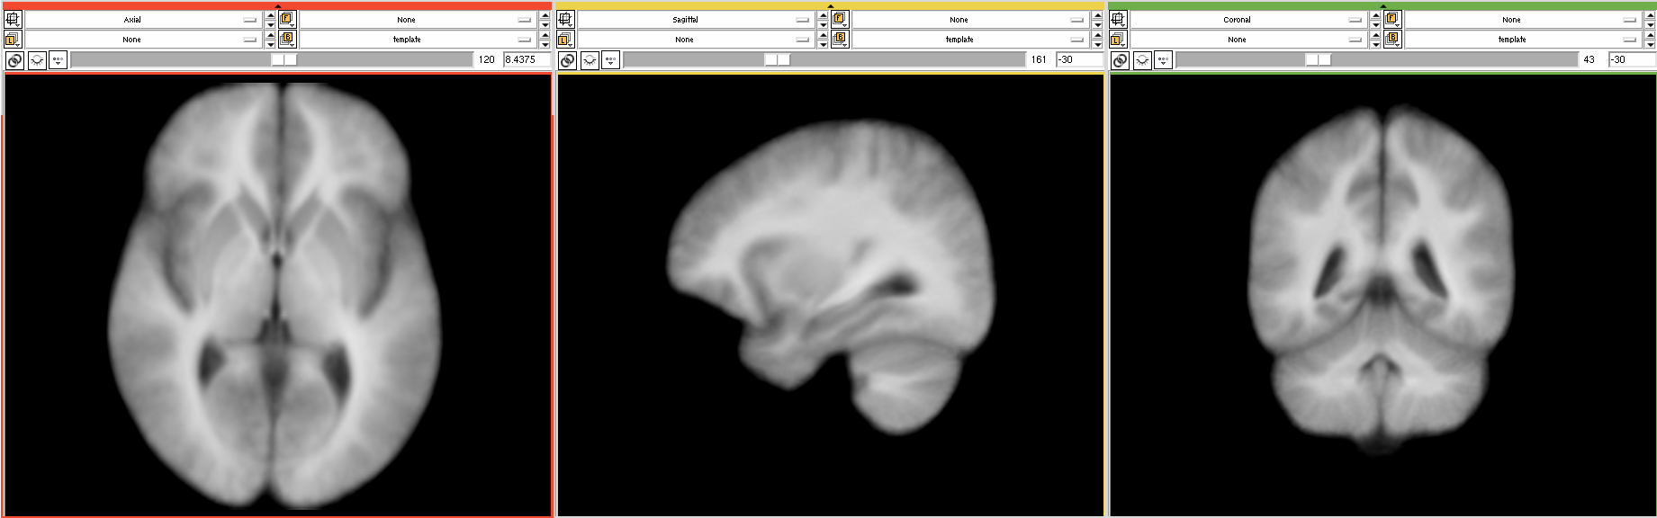Viewport: 1657px width, 518px height.
Task: Click background layer icon in Axial viewer
Action: pos(286,40)
